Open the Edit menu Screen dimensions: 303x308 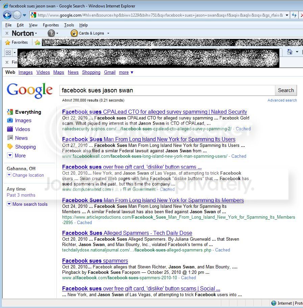pos(20,25)
